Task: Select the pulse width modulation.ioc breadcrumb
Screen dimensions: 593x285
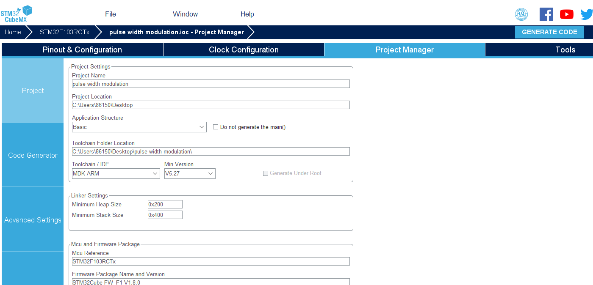Action: tap(177, 32)
